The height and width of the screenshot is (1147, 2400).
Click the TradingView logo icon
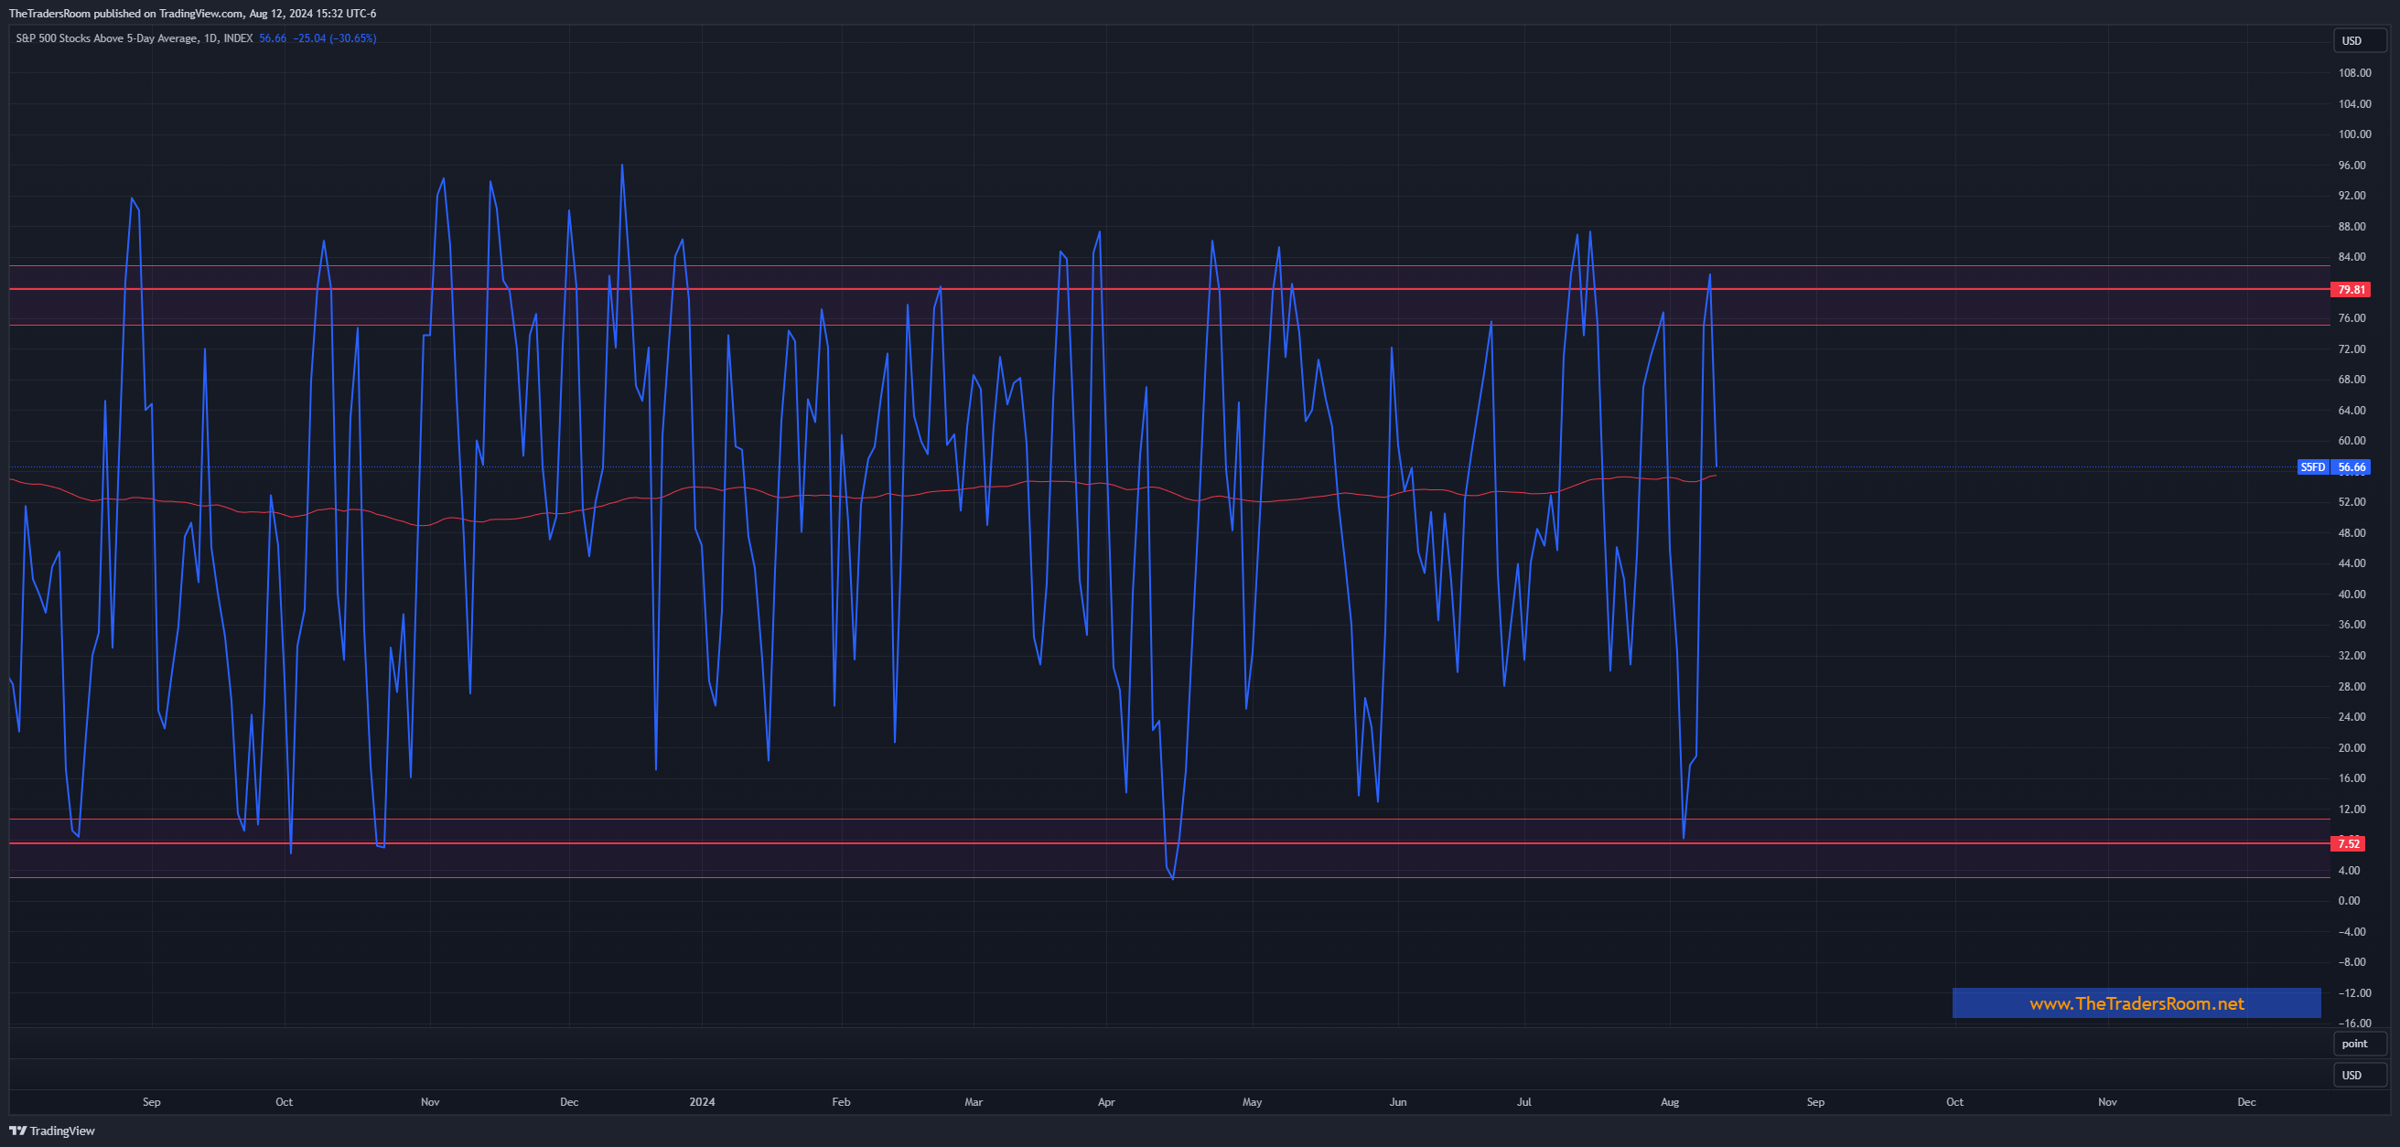17,1131
